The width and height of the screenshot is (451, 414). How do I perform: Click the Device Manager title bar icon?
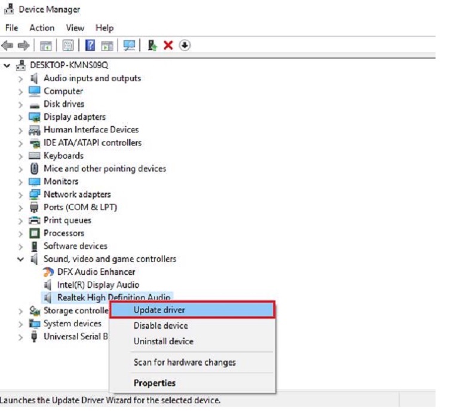pyautogui.click(x=9, y=8)
